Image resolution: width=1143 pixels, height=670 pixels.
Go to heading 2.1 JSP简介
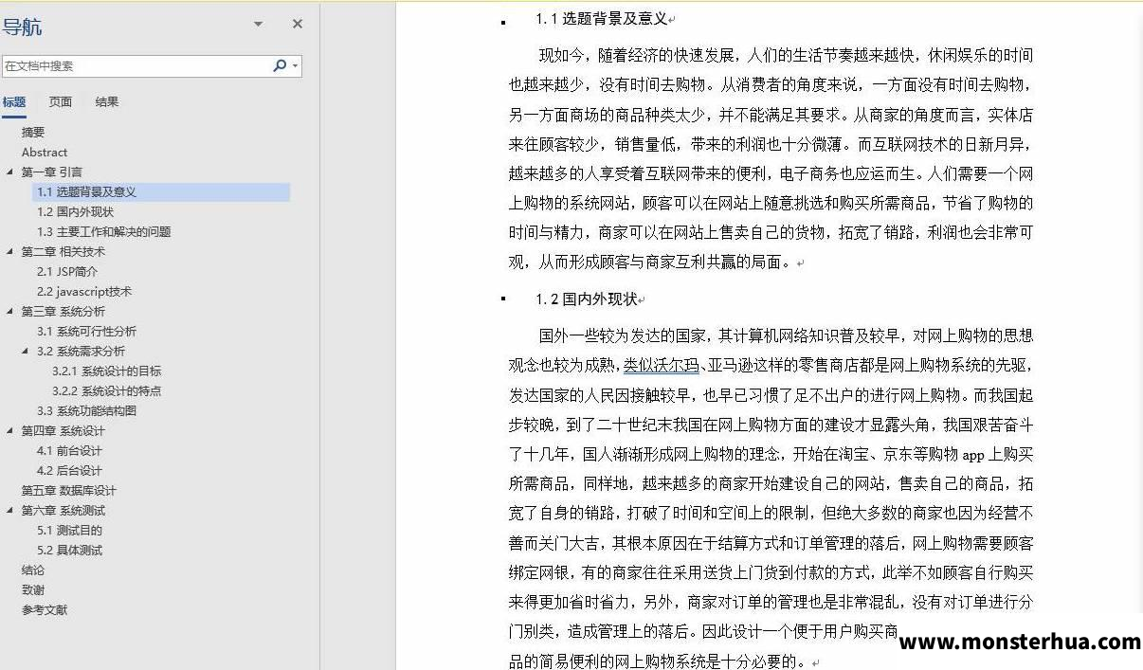click(67, 272)
